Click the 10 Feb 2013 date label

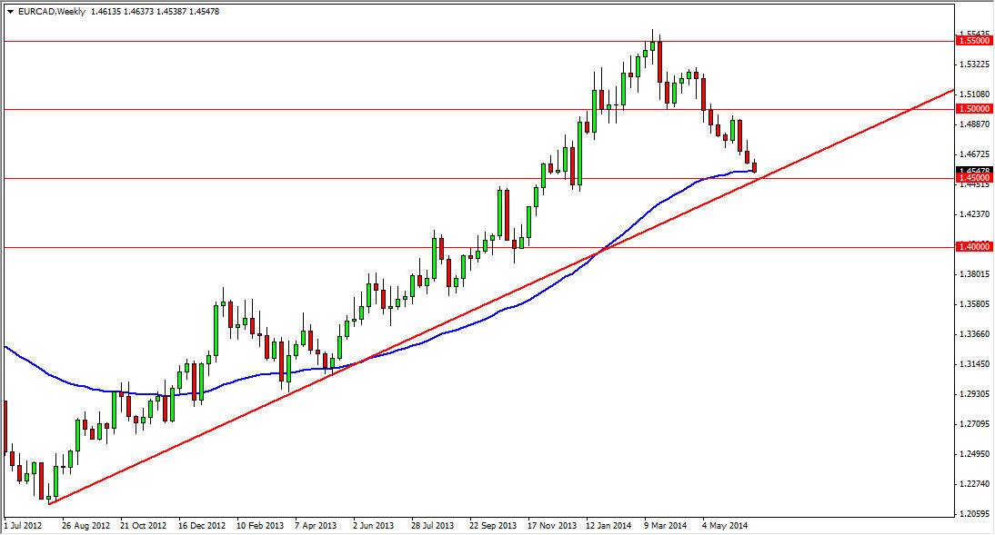pyautogui.click(x=261, y=526)
